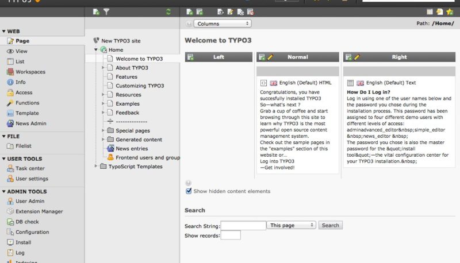
Task: Click the Show records input field
Action: pyautogui.click(x=231, y=235)
